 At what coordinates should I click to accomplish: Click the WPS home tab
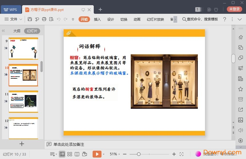point(11,9)
